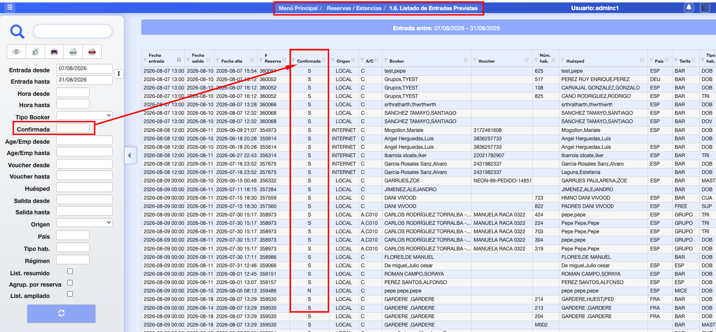
Task: Toggle Agrup. por reserva checkbox
Action: pyautogui.click(x=70, y=283)
